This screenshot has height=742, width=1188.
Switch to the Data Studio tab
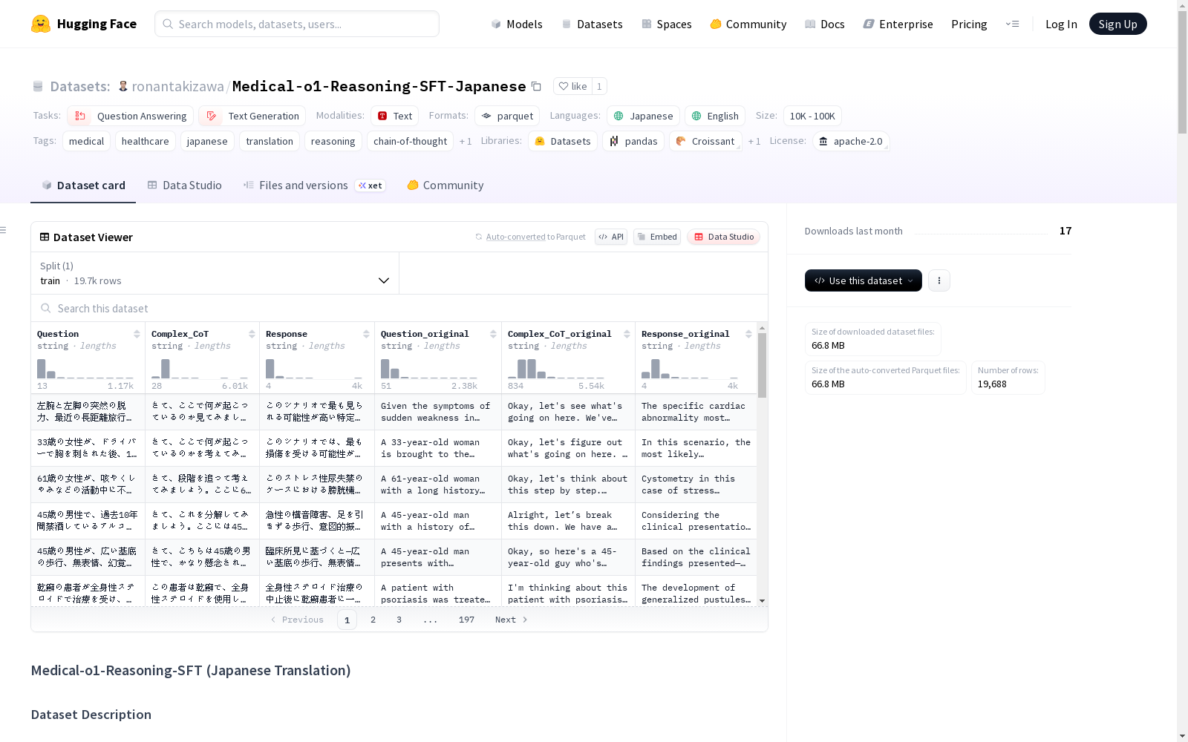click(x=184, y=185)
